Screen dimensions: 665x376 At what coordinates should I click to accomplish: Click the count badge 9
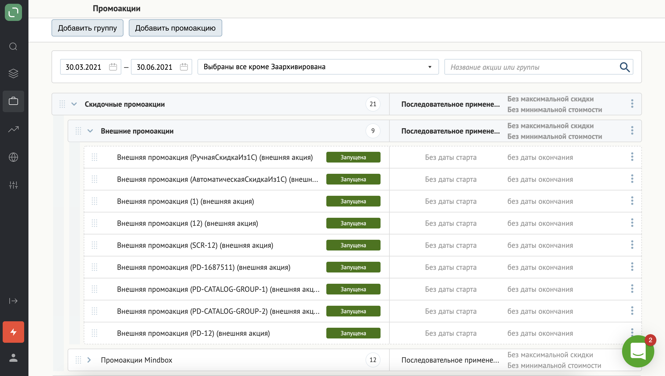[373, 131]
